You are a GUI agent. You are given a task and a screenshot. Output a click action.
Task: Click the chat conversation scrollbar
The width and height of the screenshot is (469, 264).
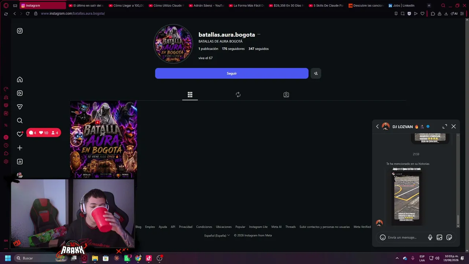[458, 220]
